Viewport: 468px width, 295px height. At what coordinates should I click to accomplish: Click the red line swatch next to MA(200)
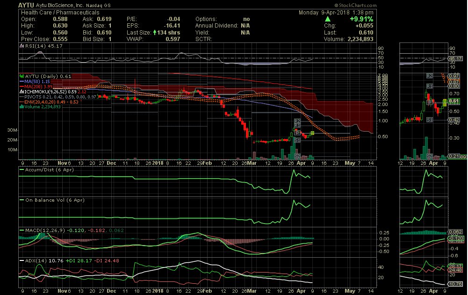[x=22, y=86]
